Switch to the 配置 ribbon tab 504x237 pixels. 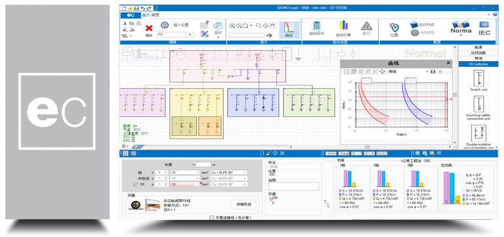coord(156,15)
